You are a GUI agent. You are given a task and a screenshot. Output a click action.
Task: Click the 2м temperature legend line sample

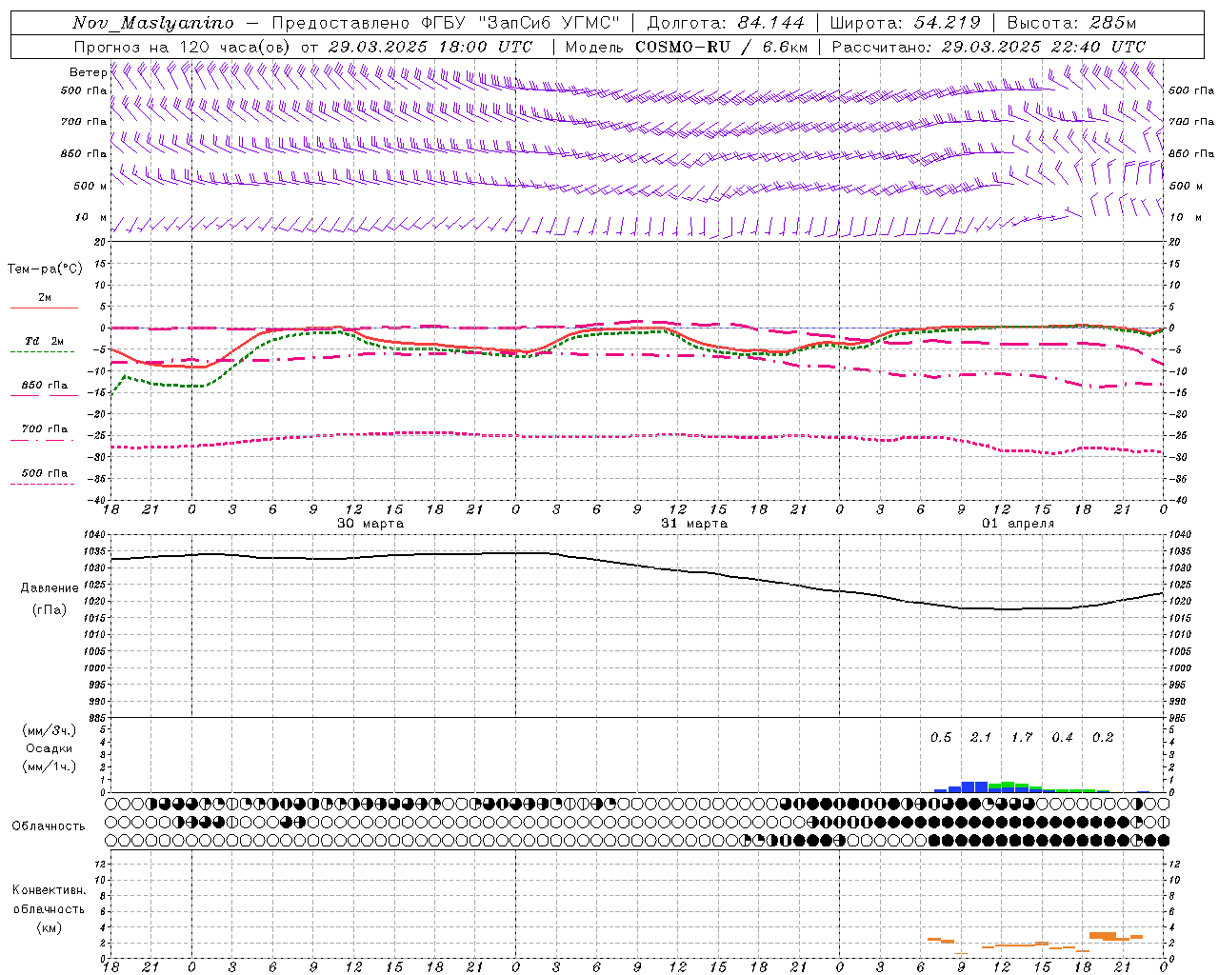coord(44,308)
